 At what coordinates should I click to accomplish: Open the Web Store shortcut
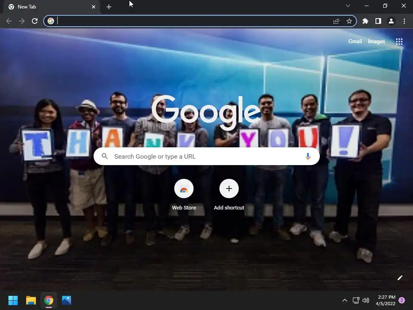click(184, 189)
